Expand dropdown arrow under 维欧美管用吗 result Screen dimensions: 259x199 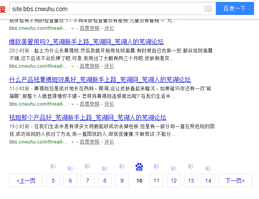(x=72, y=66)
